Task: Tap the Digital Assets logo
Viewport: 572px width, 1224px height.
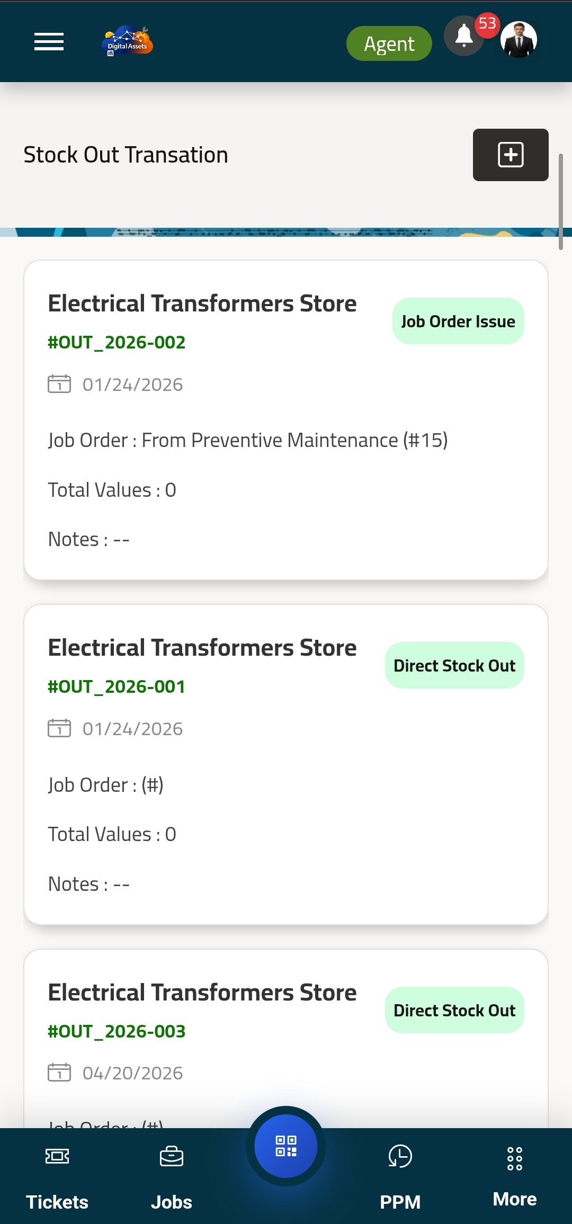Action: tap(127, 41)
